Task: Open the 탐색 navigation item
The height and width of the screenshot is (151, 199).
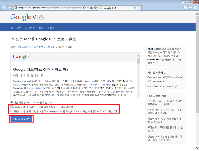Action: [x=19, y=27]
